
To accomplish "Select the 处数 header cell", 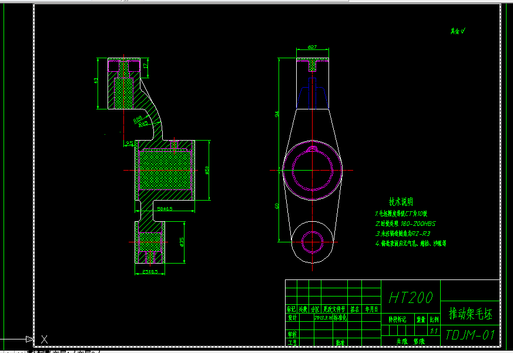I will point(303,309).
